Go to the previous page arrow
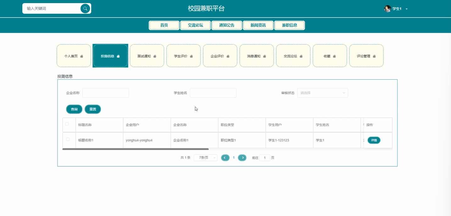The image size is (451, 216). click(225, 158)
